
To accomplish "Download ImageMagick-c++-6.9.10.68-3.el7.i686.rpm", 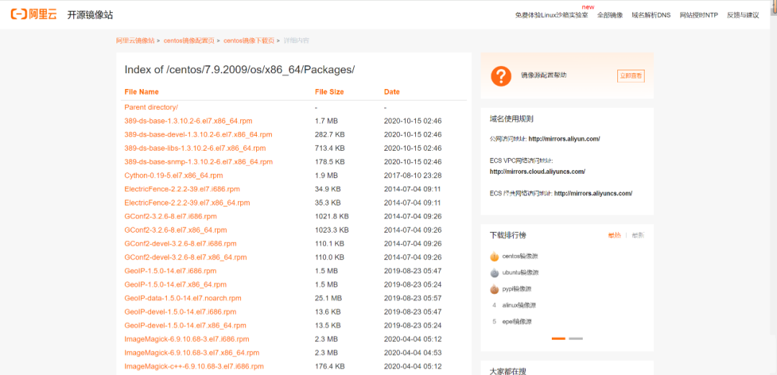I will pos(194,366).
